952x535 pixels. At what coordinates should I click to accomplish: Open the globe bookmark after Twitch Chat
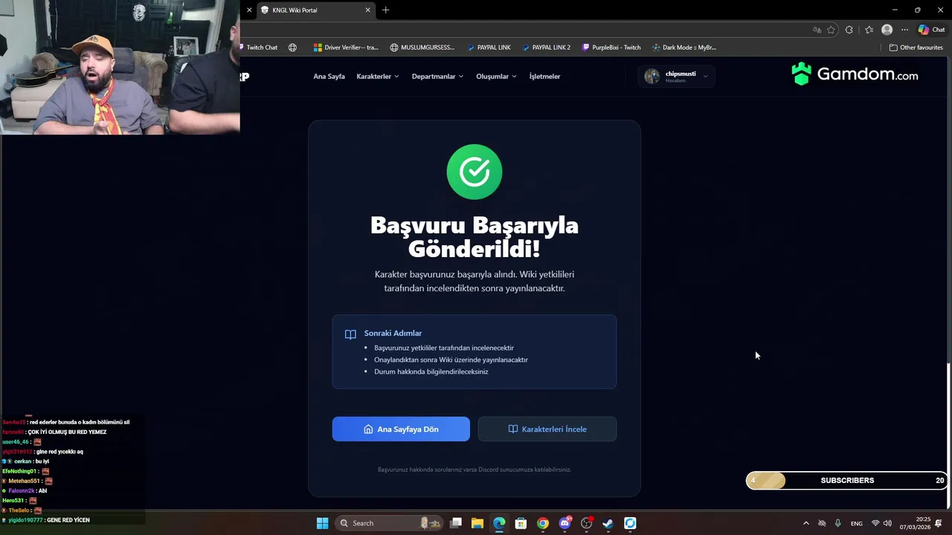[x=292, y=48]
